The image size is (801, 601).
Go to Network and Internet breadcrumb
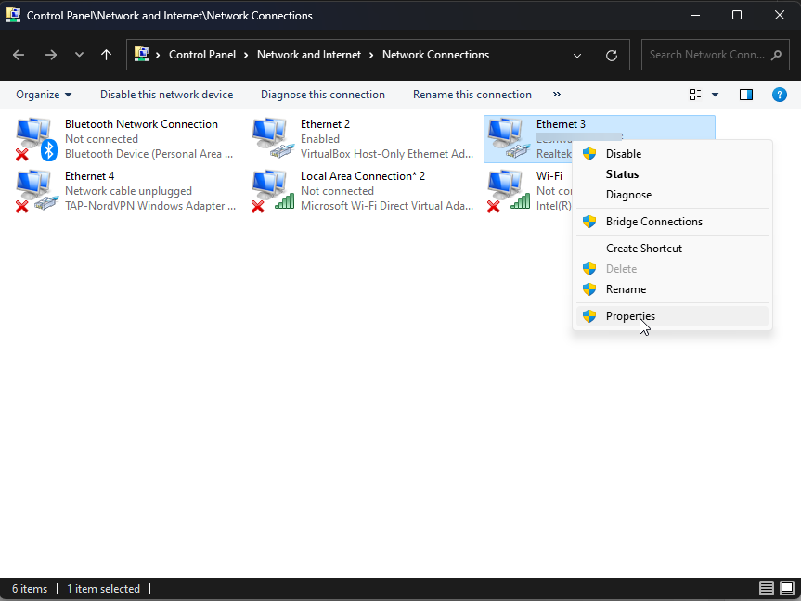[309, 55]
